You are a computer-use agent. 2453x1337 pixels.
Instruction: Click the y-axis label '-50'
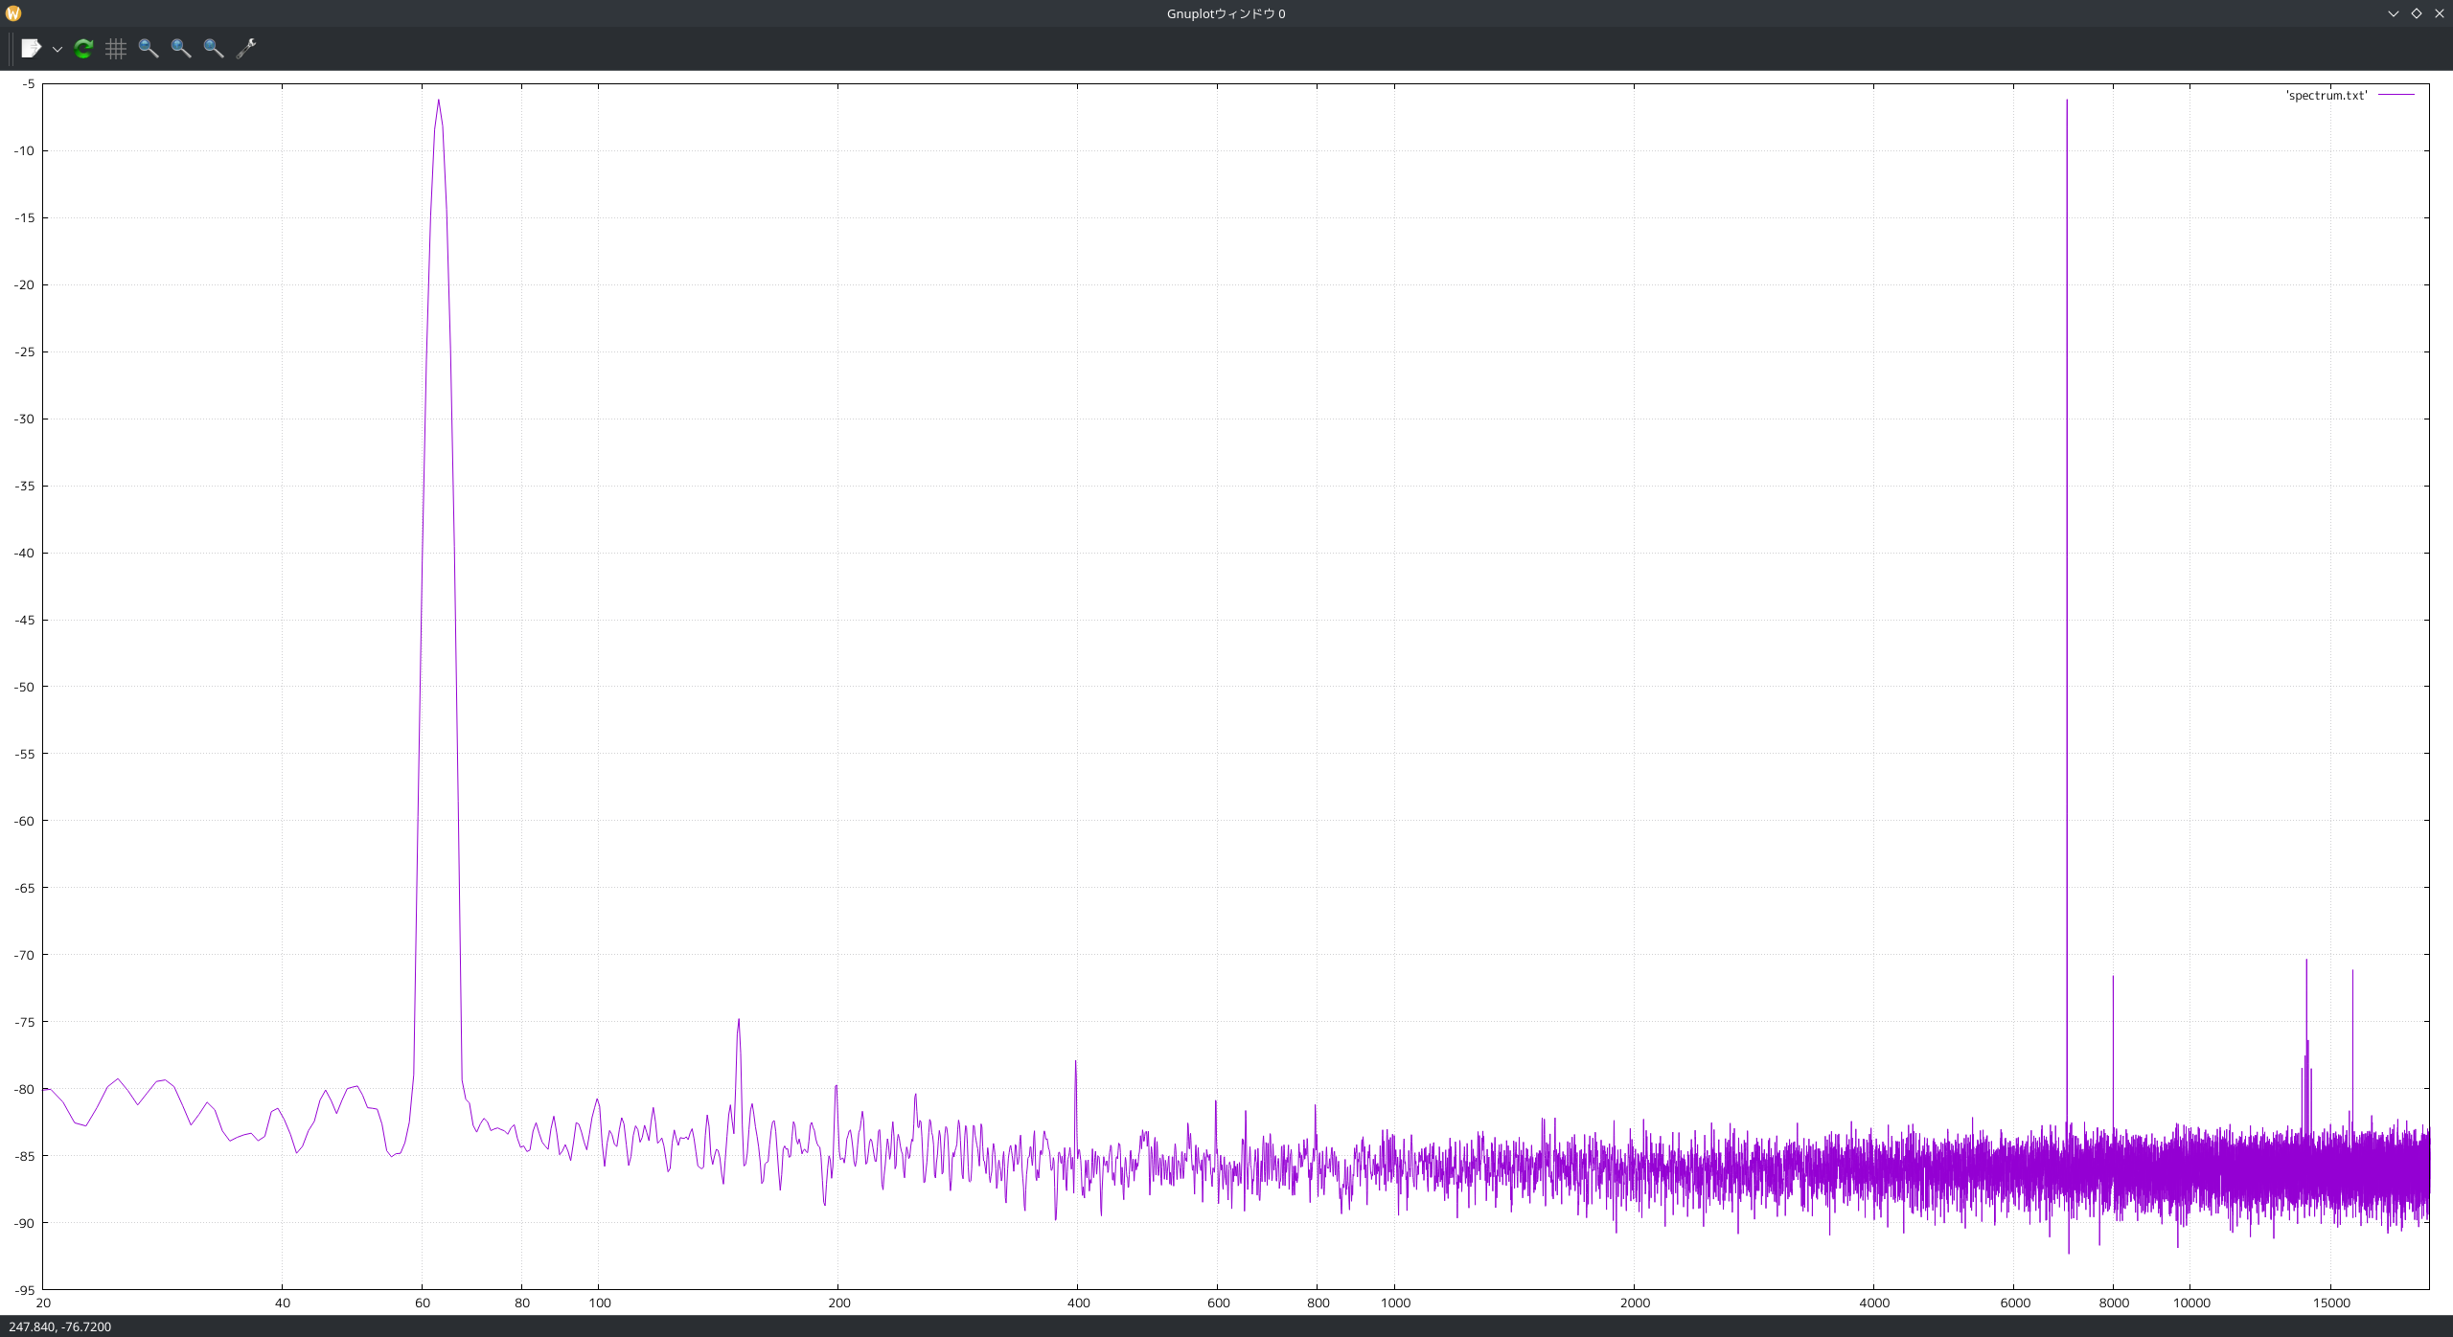tap(25, 687)
